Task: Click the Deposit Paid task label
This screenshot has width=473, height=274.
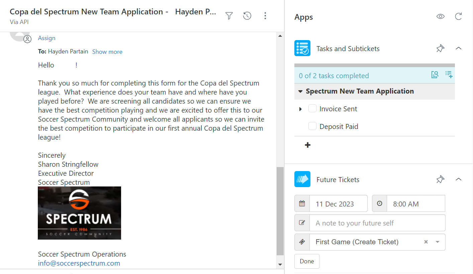Action: (x=339, y=127)
